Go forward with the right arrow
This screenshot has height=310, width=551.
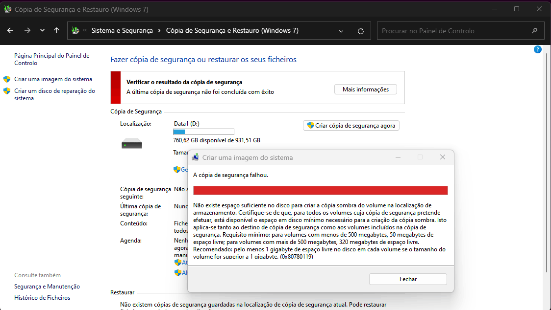27,30
